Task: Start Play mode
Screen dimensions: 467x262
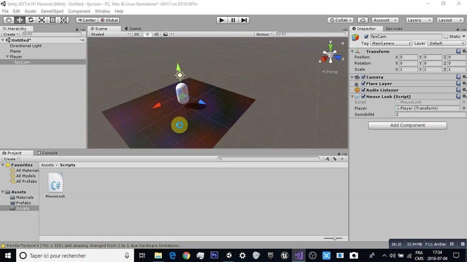Action: click(x=222, y=20)
